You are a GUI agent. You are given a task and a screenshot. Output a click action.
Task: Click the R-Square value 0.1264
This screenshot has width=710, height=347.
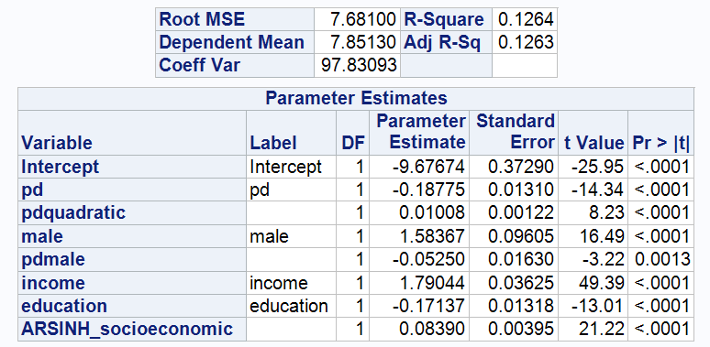(525, 19)
